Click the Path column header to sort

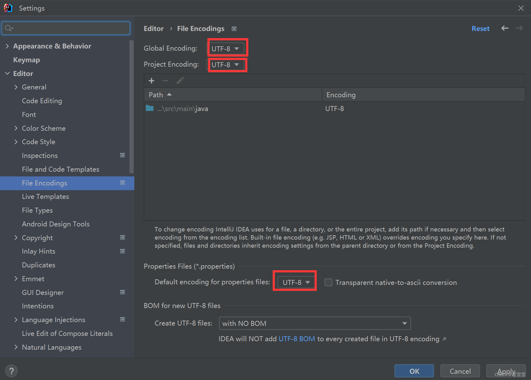[156, 94]
